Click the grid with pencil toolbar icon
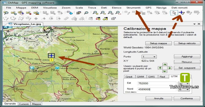The width and height of the screenshot is (205, 107). [127, 13]
